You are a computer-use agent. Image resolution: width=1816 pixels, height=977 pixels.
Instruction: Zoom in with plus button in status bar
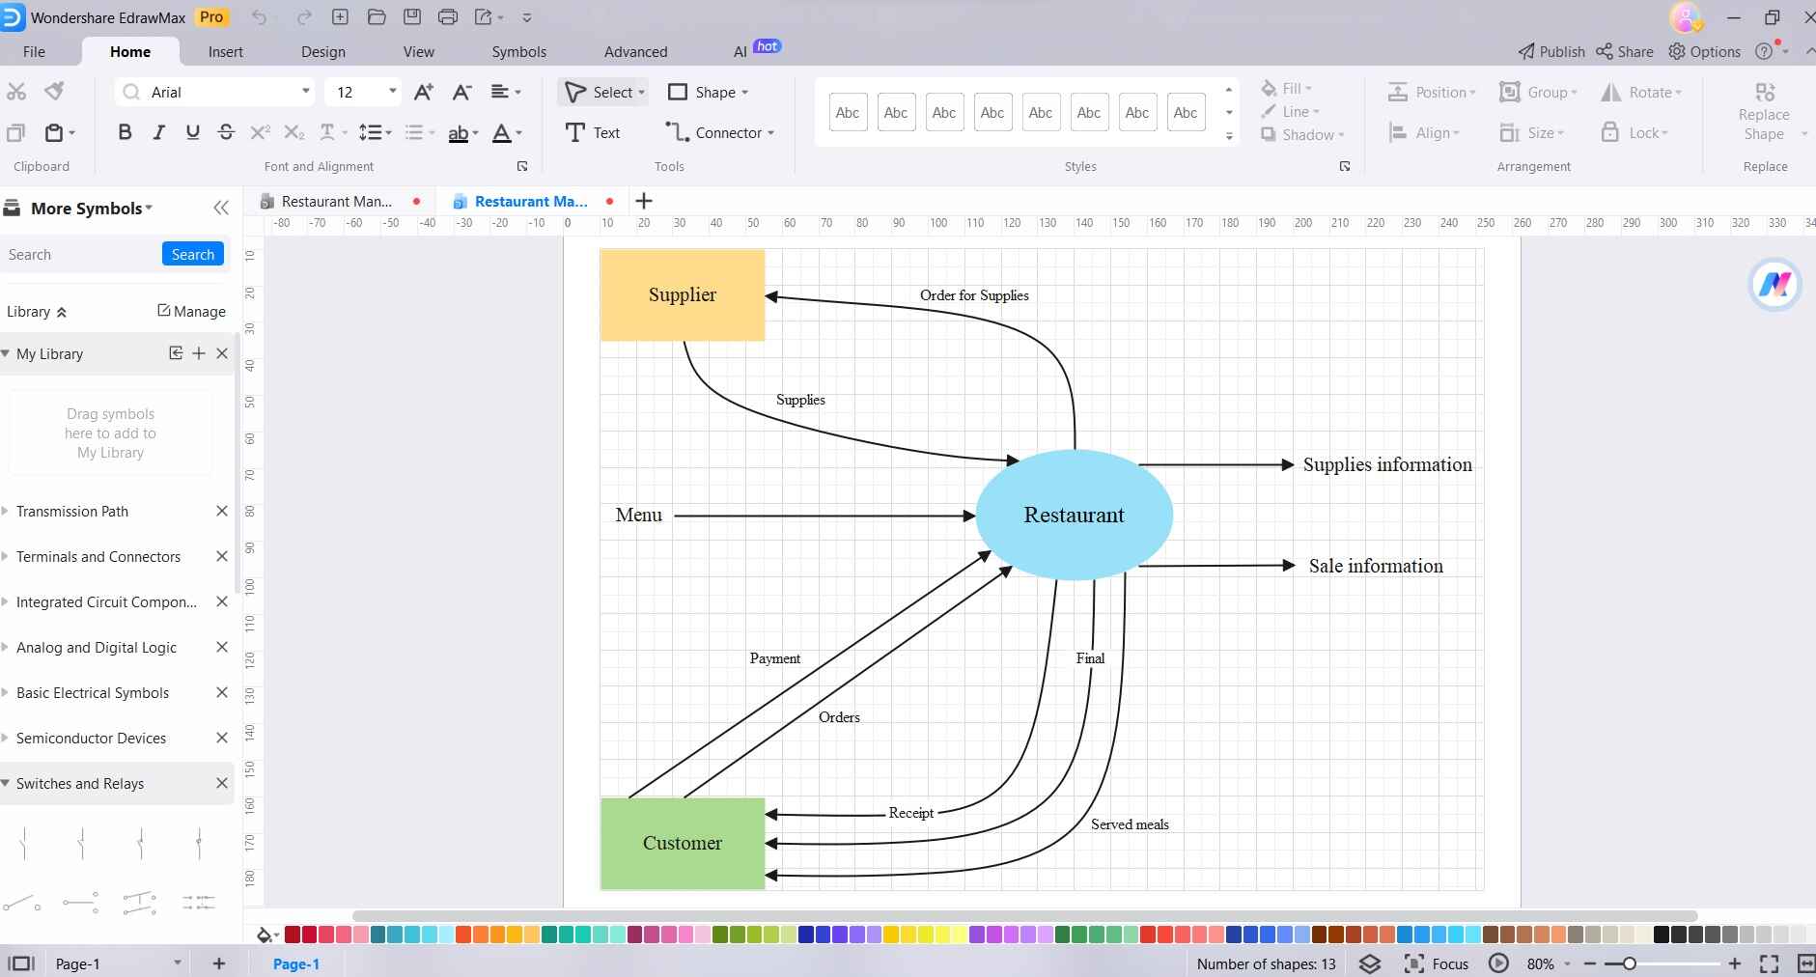click(x=1735, y=963)
